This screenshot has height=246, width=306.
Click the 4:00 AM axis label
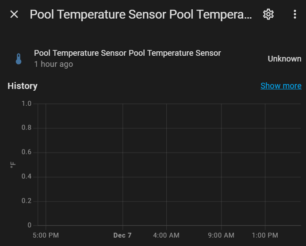point(166,235)
